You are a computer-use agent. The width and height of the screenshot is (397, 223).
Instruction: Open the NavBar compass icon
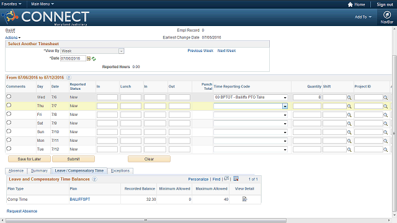tap(386, 15)
